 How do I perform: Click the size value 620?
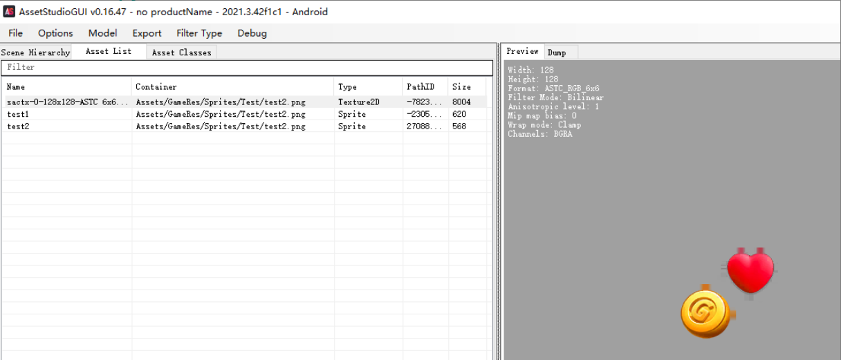tap(459, 114)
